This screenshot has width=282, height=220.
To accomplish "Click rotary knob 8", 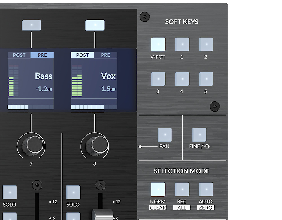I will [x=97, y=146].
